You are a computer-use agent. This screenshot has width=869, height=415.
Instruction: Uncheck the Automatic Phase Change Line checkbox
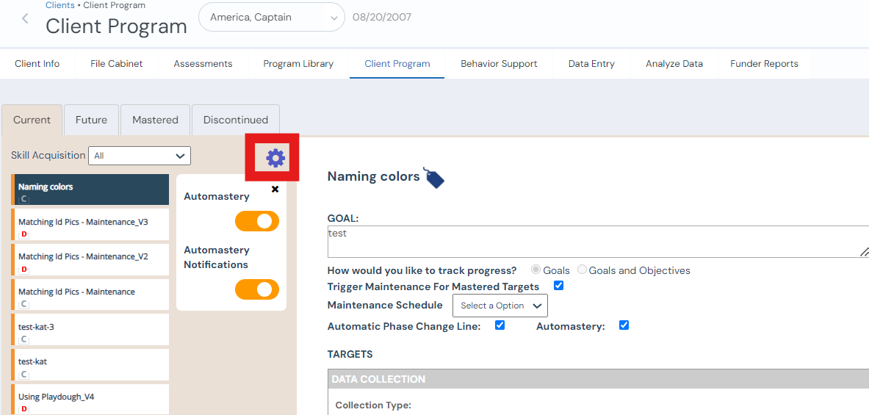click(500, 325)
